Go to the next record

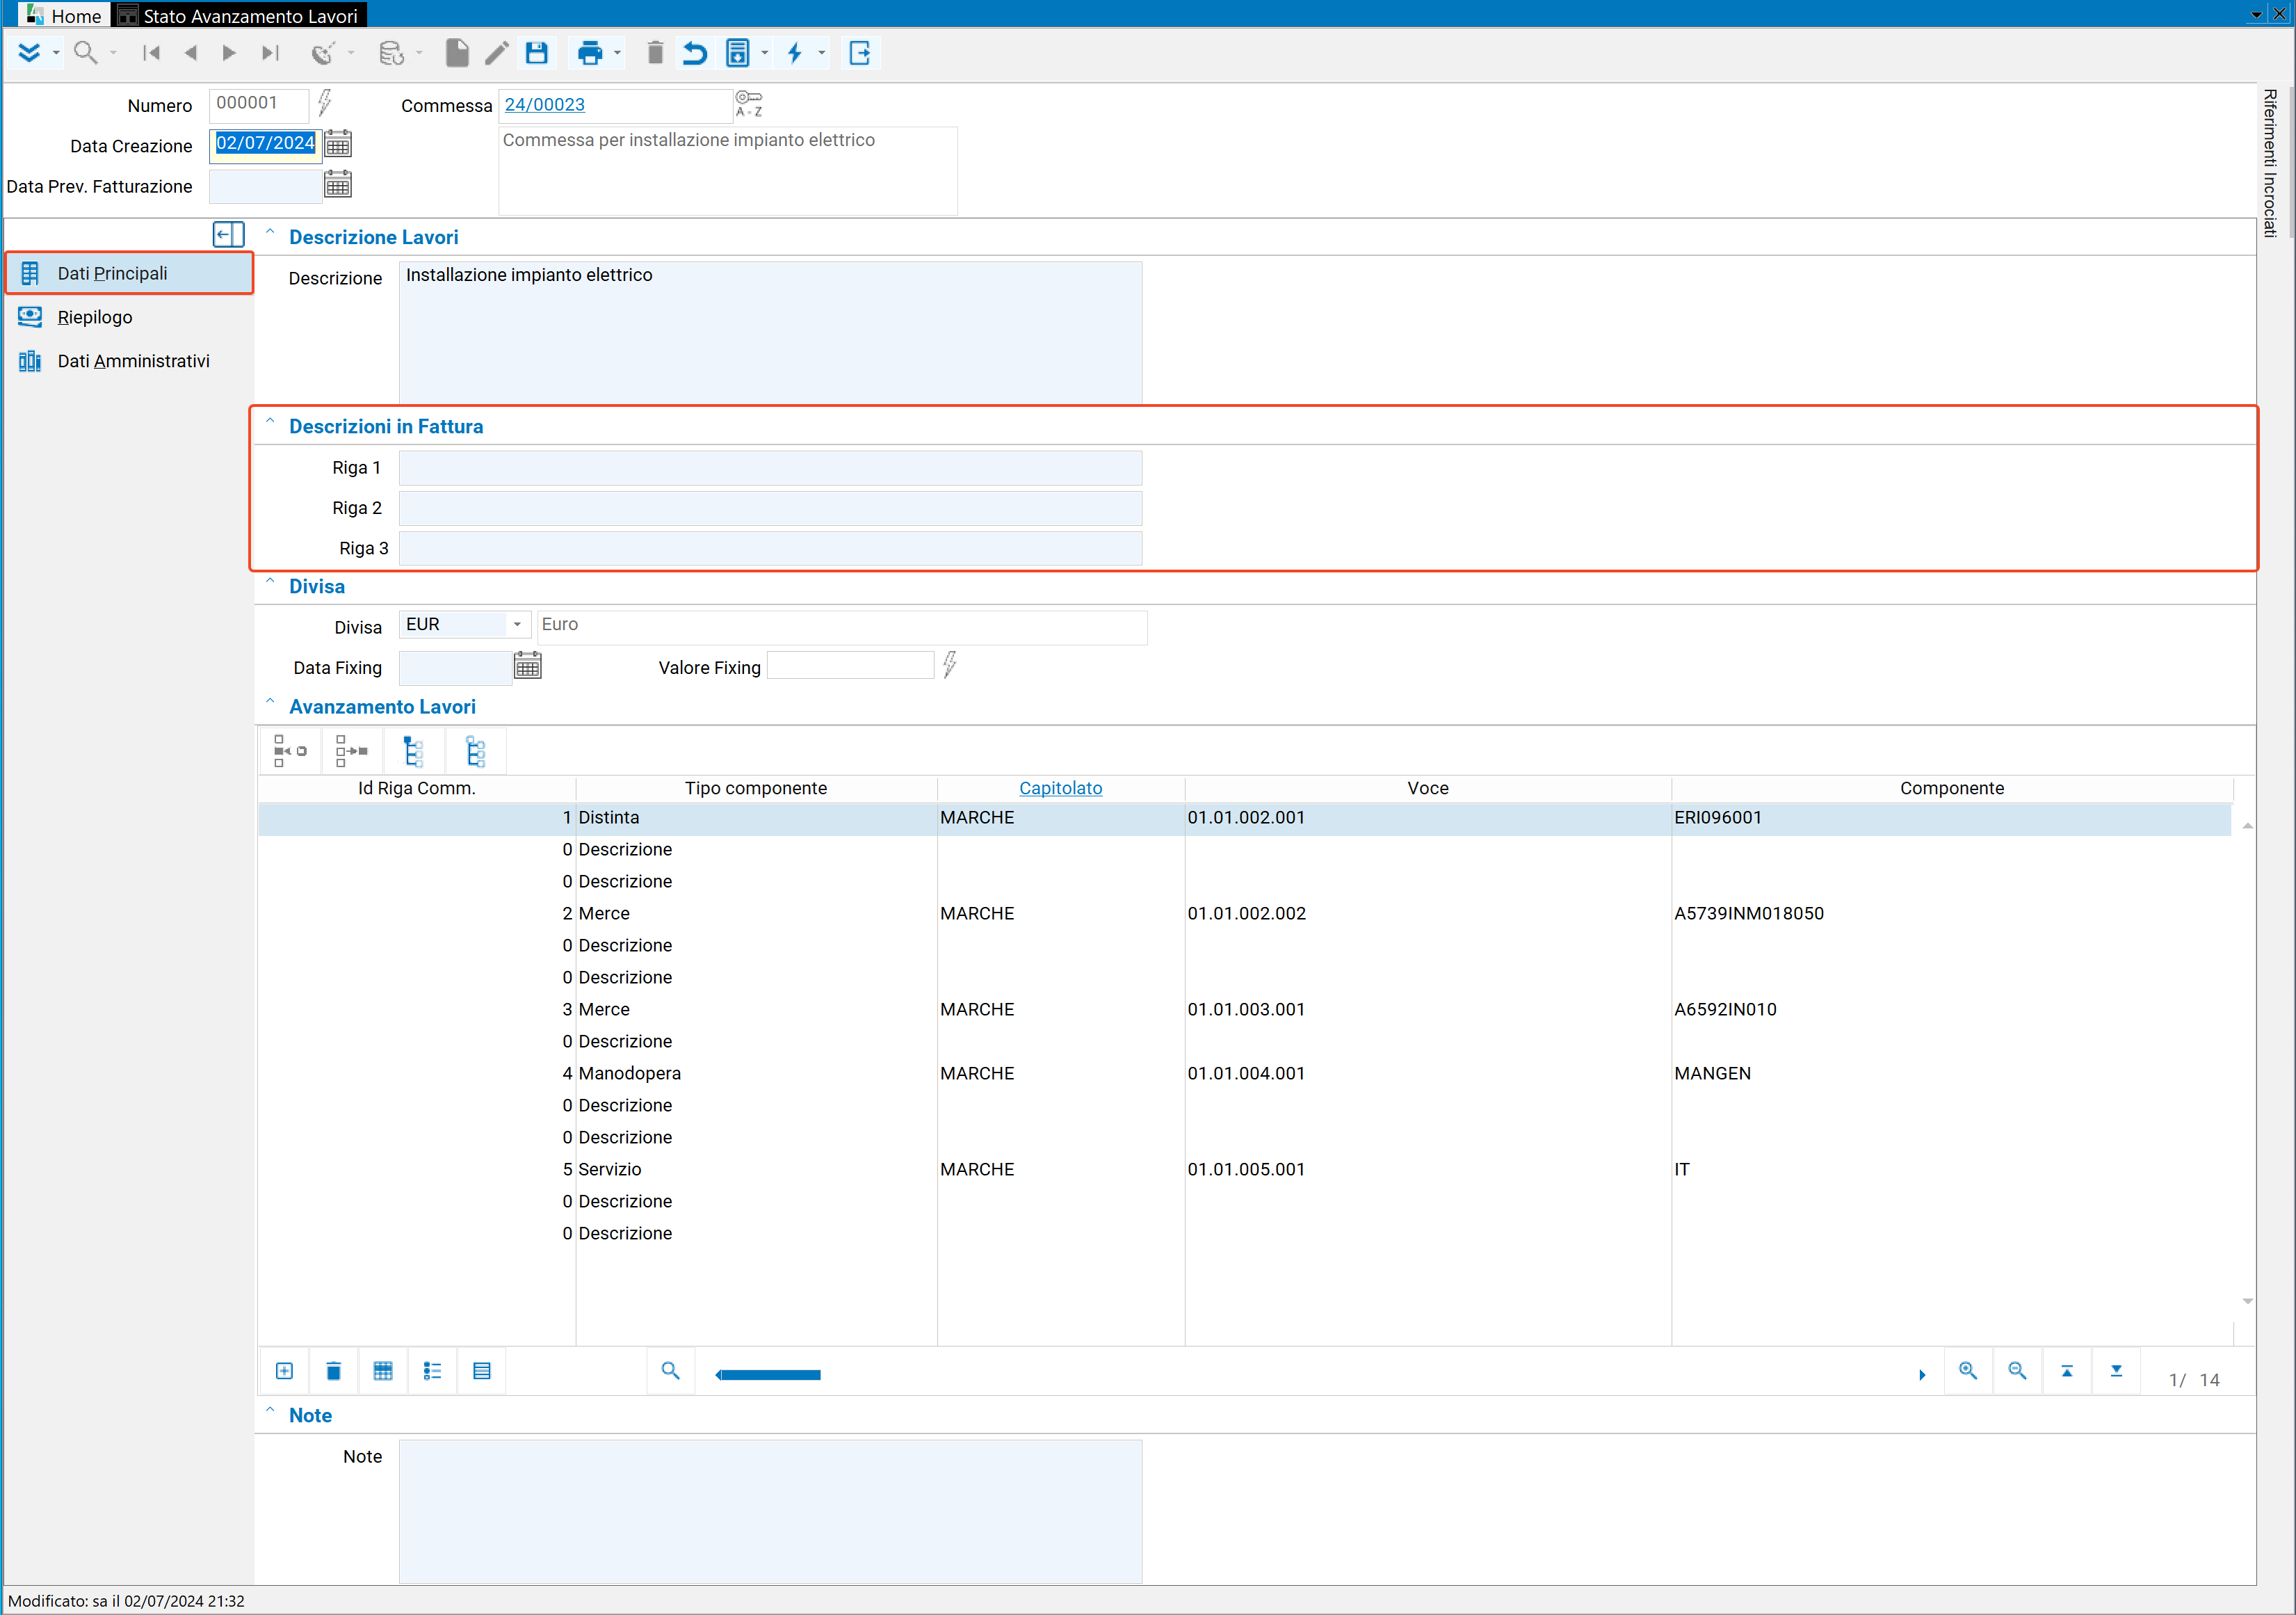click(x=229, y=53)
